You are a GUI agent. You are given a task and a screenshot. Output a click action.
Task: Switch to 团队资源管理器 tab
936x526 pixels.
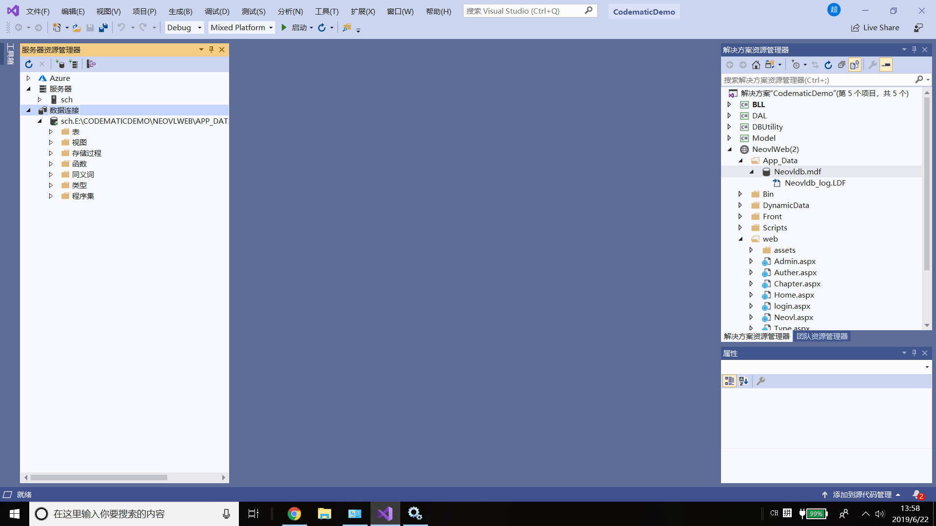pyautogui.click(x=822, y=336)
